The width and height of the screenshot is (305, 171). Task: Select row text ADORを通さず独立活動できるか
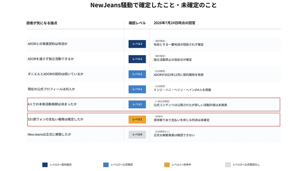[51, 59]
